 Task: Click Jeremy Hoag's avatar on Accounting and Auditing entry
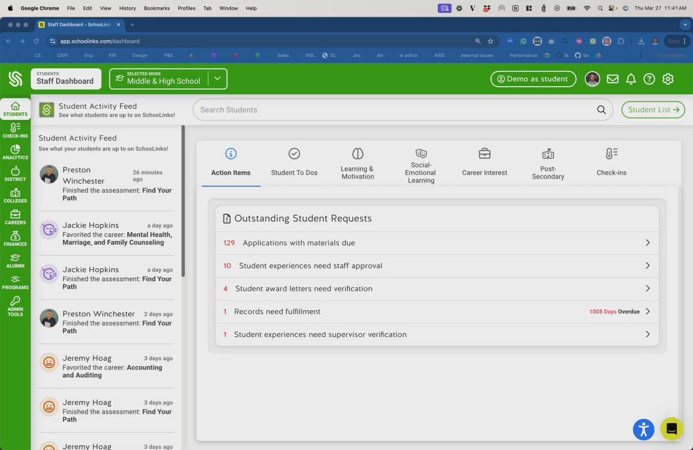click(x=49, y=362)
